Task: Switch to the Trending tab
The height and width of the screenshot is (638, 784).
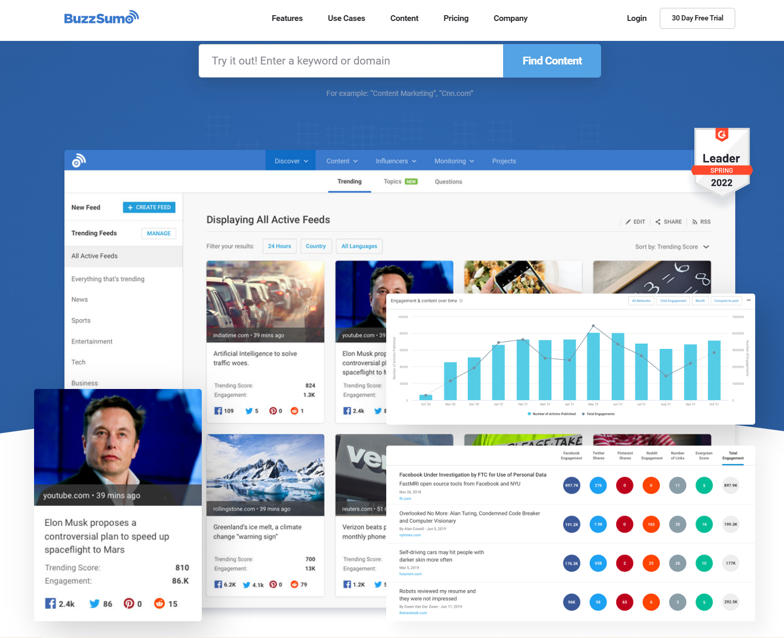Action: pyautogui.click(x=350, y=181)
